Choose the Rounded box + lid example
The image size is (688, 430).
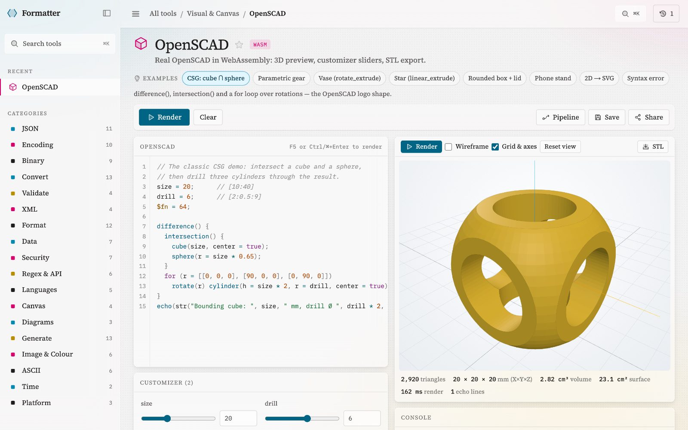click(494, 78)
